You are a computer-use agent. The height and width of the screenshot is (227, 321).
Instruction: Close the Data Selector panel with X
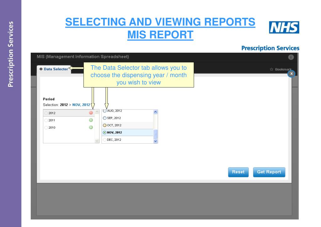click(x=291, y=74)
